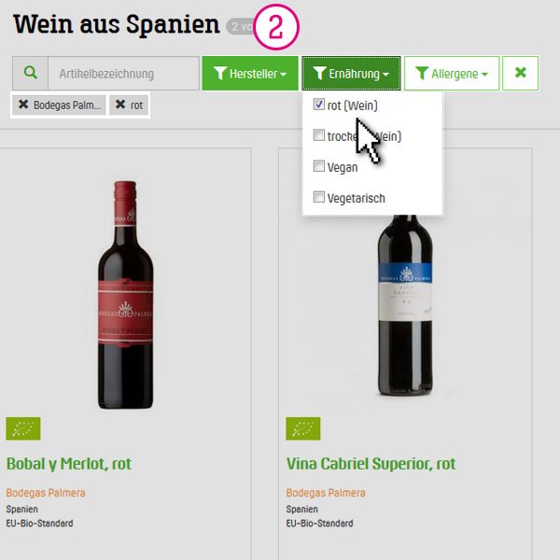This screenshot has height=560, width=560.
Task: Tick the Vegetarisch checkbox
Action: [318, 197]
